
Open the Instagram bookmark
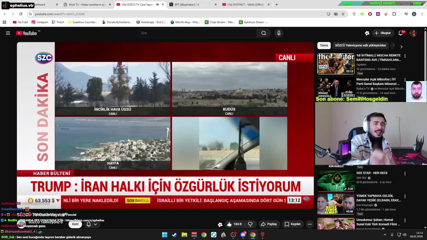pyautogui.click(x=40, y=22)
